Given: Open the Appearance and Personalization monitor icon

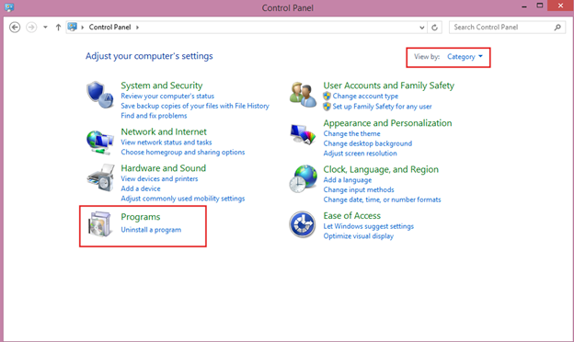Looking at the screenshot, I should [x=303, y=134].
